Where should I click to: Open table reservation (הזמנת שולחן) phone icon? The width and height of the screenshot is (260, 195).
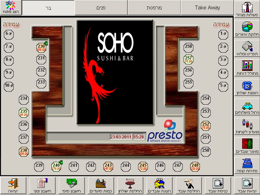pos(247,87)
